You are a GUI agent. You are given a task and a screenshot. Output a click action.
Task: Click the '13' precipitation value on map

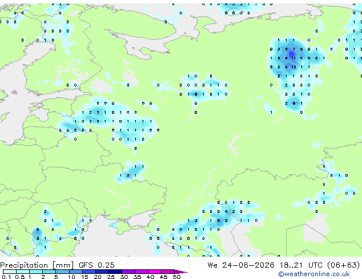point(293,67)
